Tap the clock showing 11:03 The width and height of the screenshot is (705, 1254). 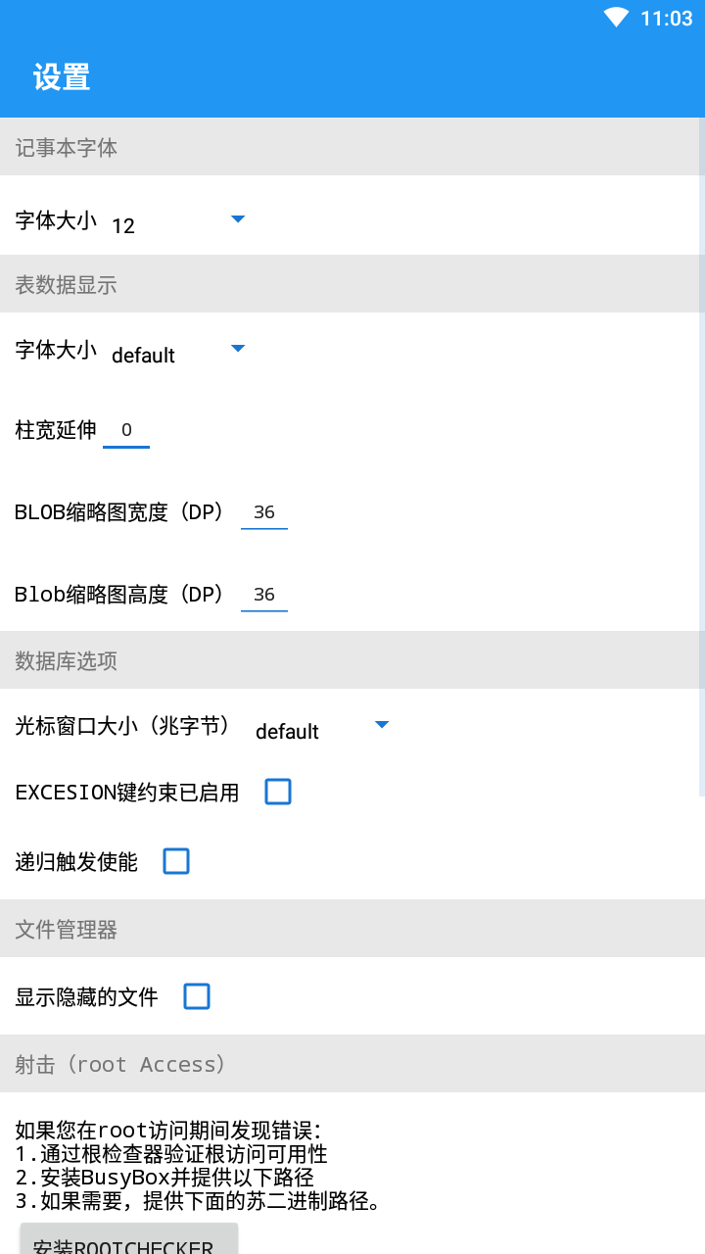(x=666, y=19)
